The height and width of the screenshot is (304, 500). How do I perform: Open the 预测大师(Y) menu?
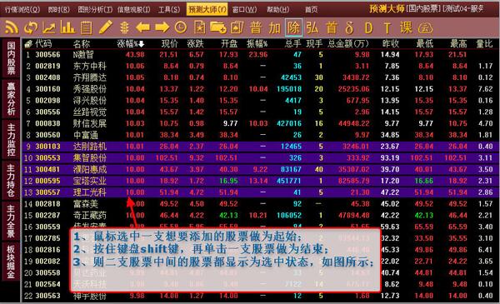[x=207, y=9]
